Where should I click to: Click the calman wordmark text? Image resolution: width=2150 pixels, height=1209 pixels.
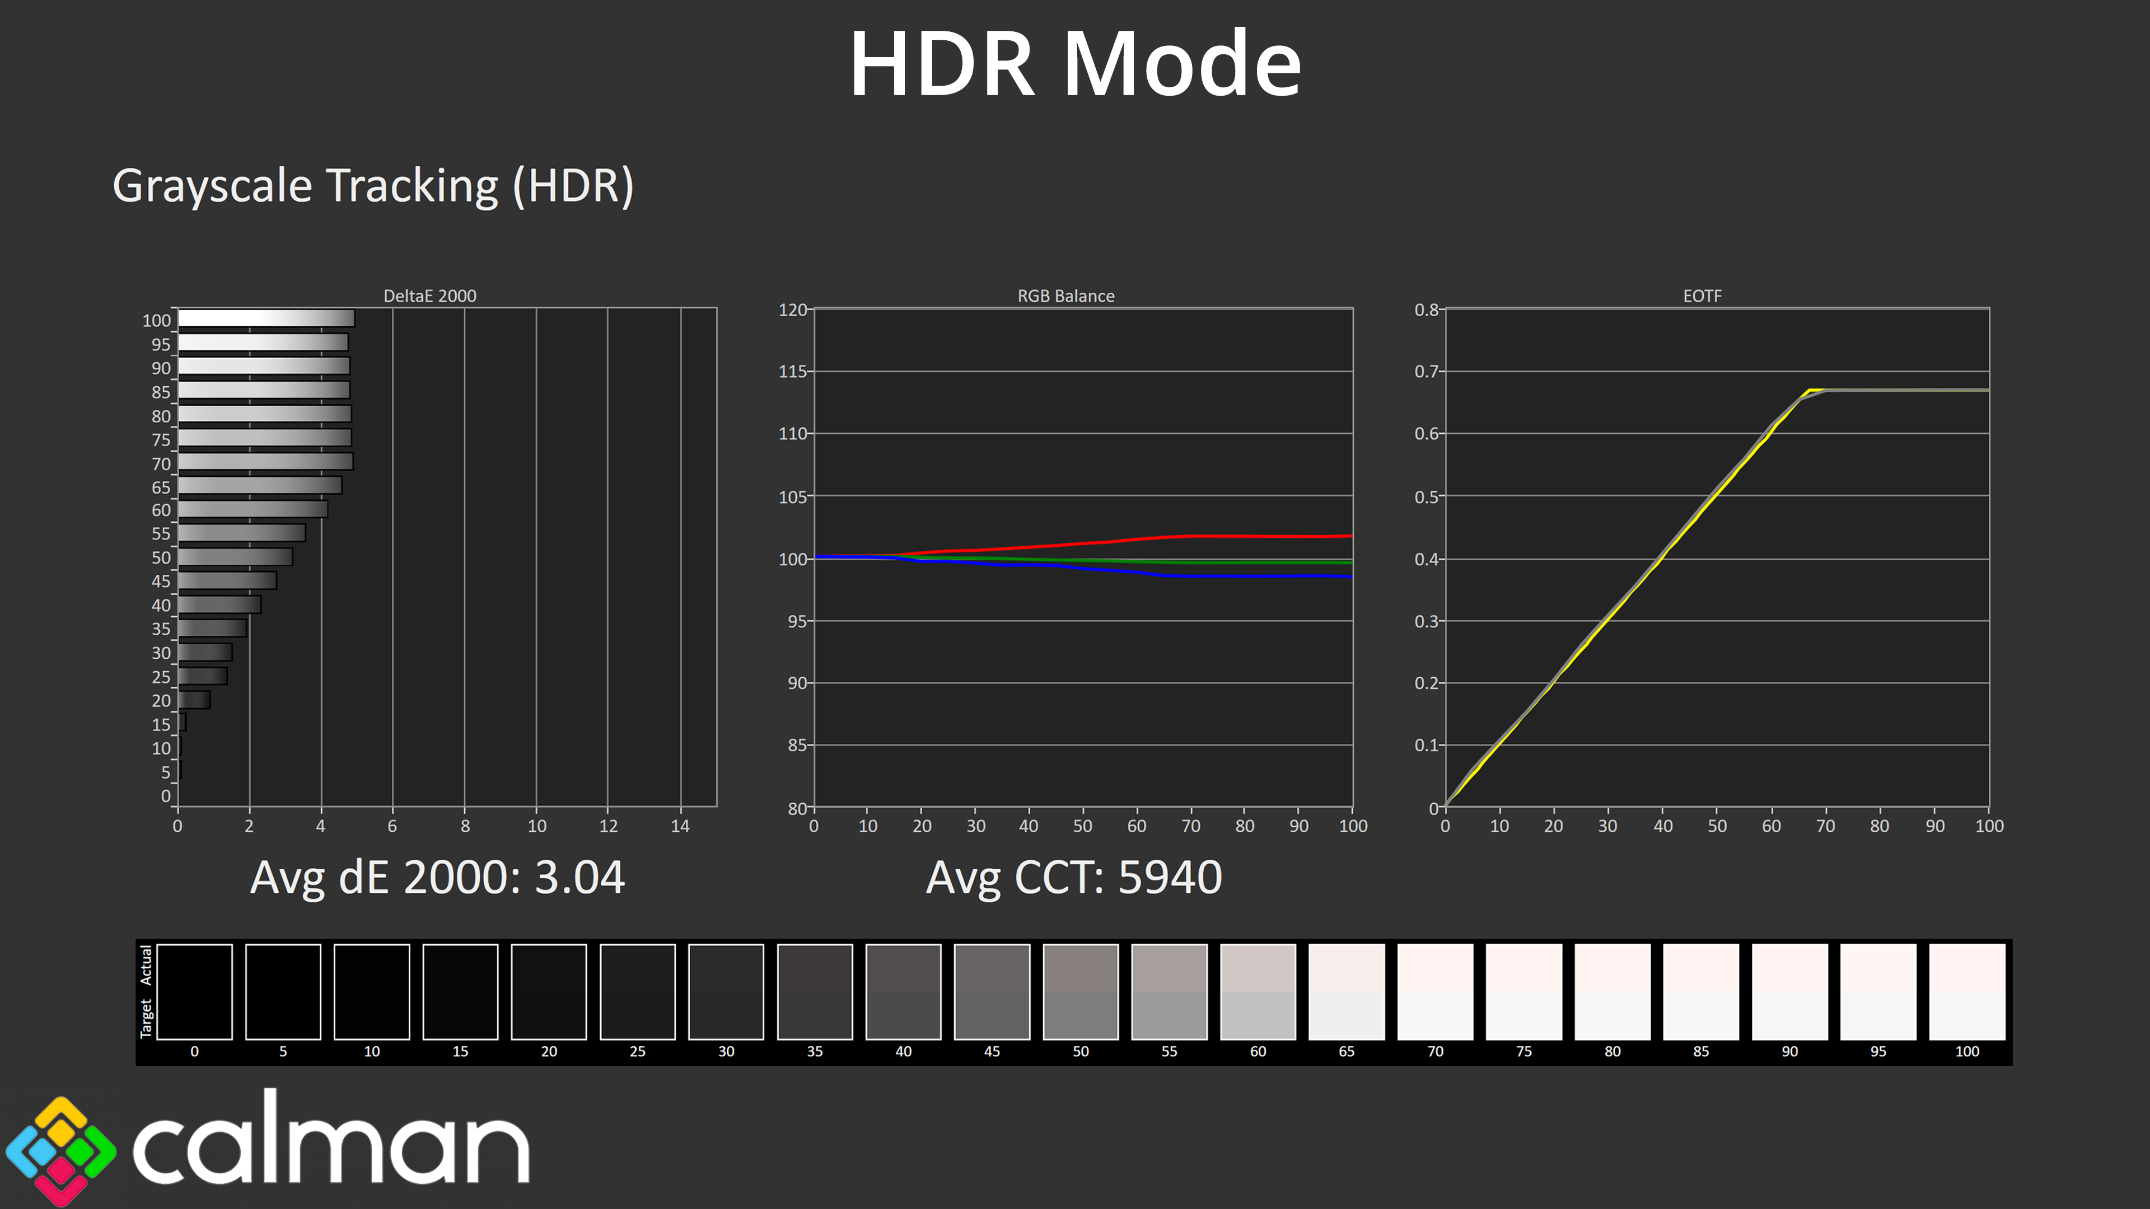[x=330, y=1148]
